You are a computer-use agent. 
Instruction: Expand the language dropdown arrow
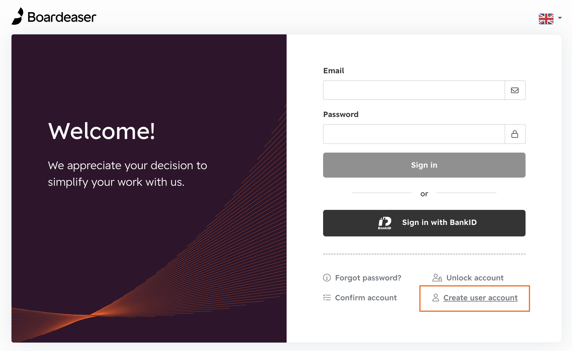(560, 18)
